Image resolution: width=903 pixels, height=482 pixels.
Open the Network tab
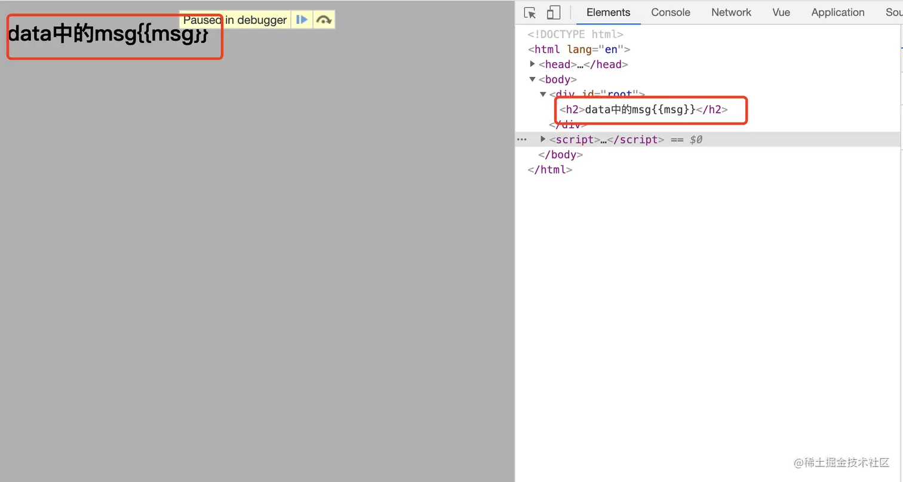(x=731, y=13)
